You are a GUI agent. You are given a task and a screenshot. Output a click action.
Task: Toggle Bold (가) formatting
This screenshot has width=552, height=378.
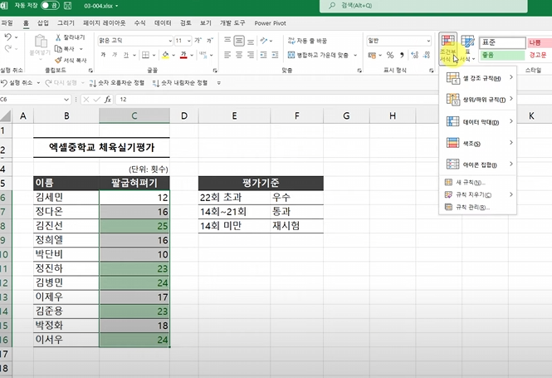(x=103, y=55)
